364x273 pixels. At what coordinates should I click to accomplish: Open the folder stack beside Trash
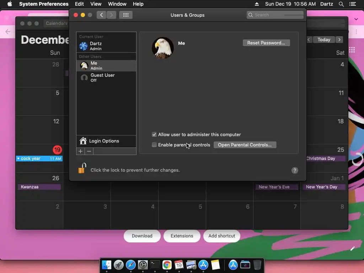[245, 265]
